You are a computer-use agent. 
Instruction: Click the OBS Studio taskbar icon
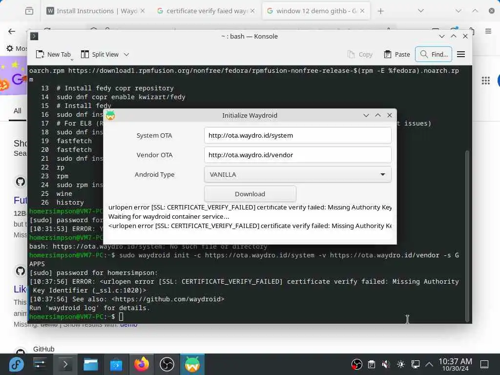click(x=167, y=364)
